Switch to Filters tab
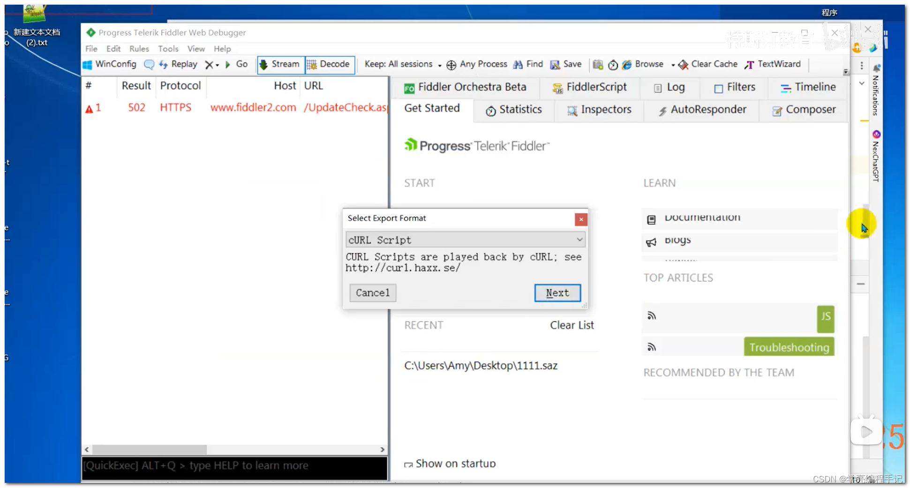 [735, 87]
